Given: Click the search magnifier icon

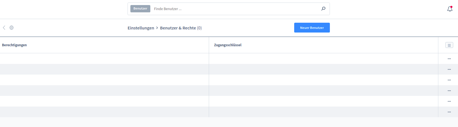Looking at the screenshot, I should (323, 9).
